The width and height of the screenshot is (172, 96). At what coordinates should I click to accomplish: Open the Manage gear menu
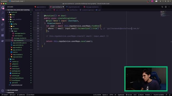(x=2, y=91)
